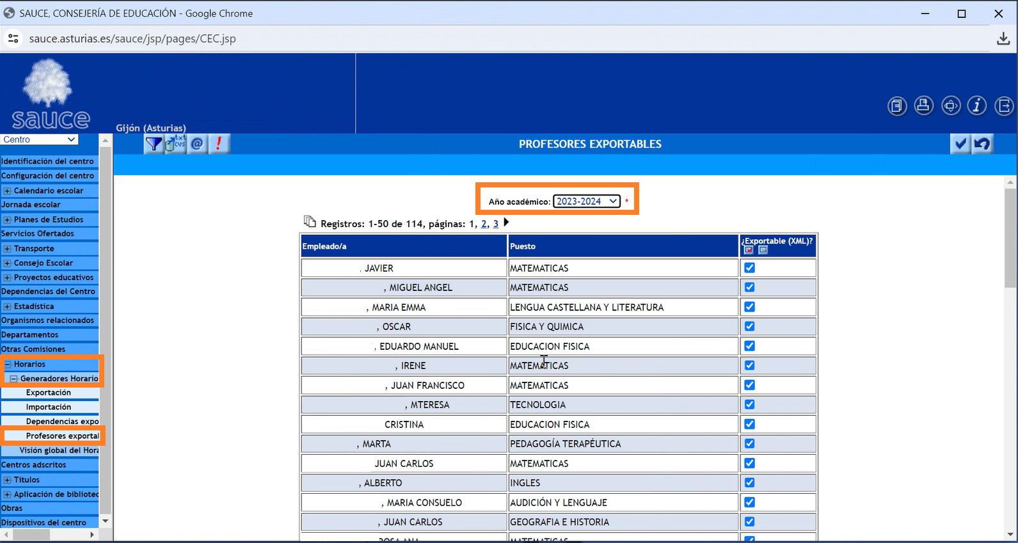Toggle exportable checkbox for OSCAR

click(x=749, y=326)
